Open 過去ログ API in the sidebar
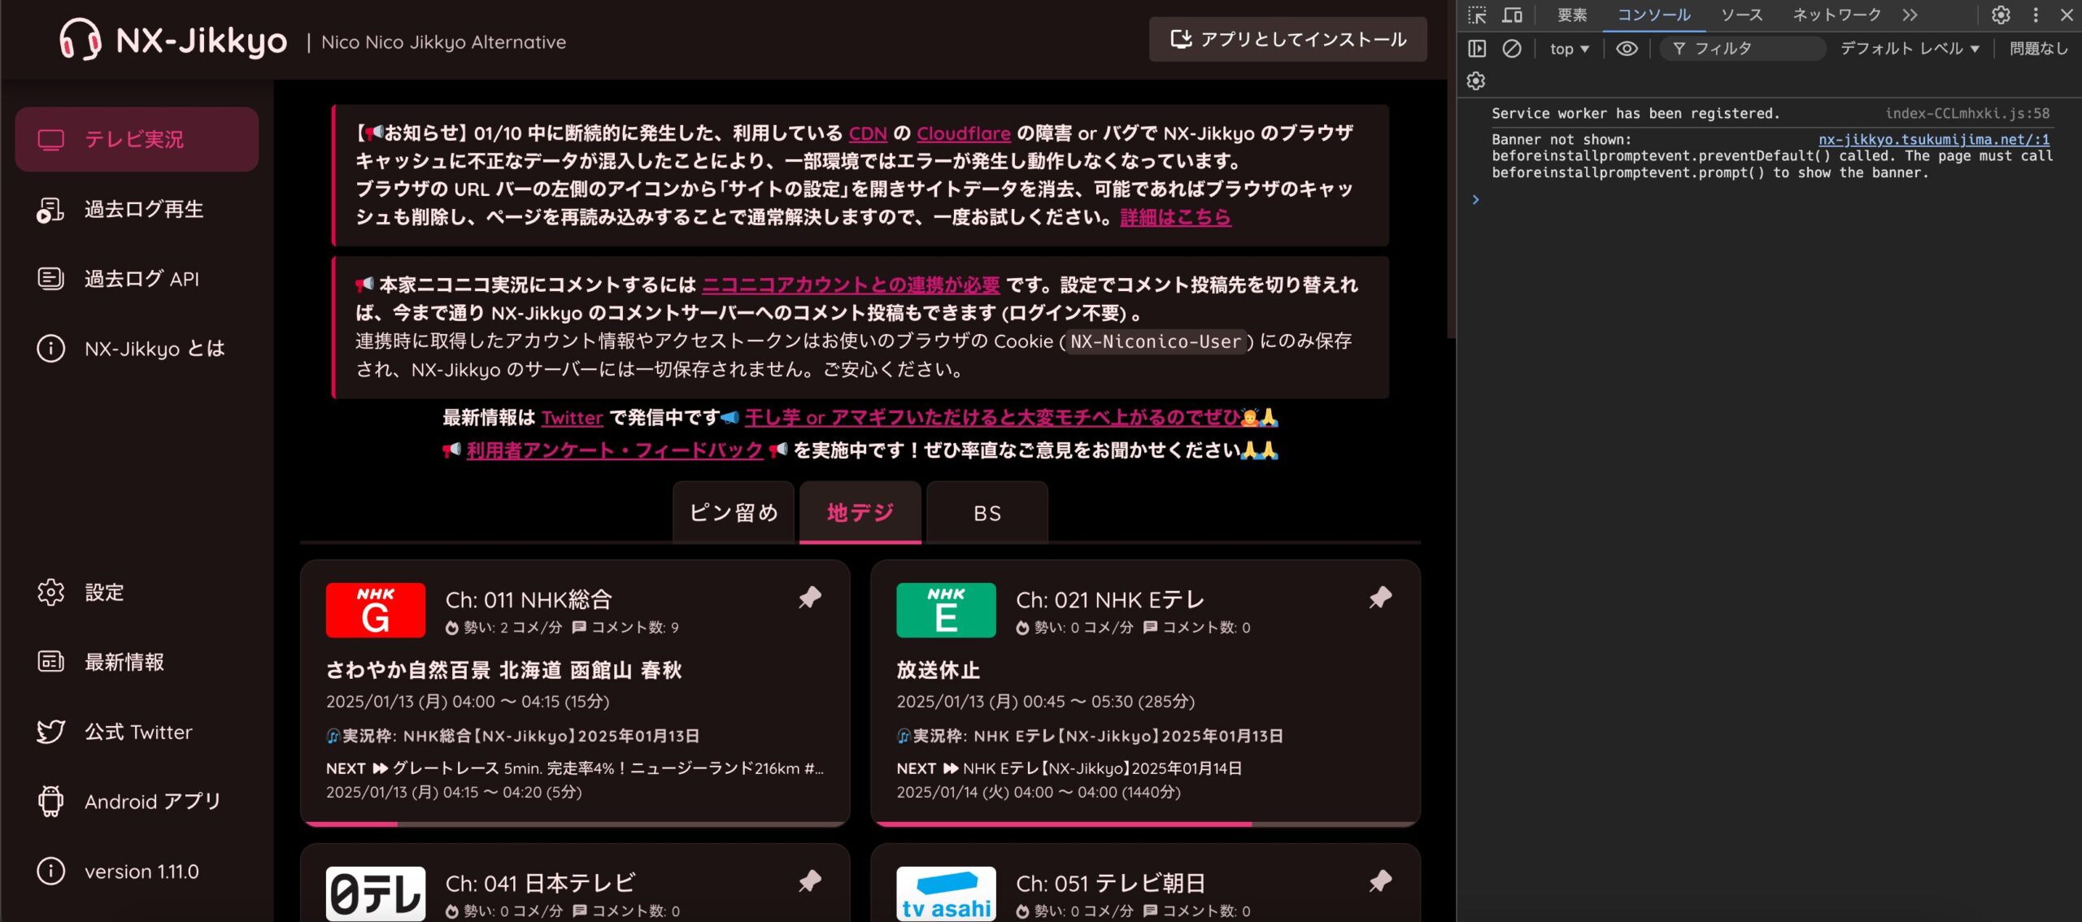Viewport: 2082px width, 922px height. (x=137, y=279)
